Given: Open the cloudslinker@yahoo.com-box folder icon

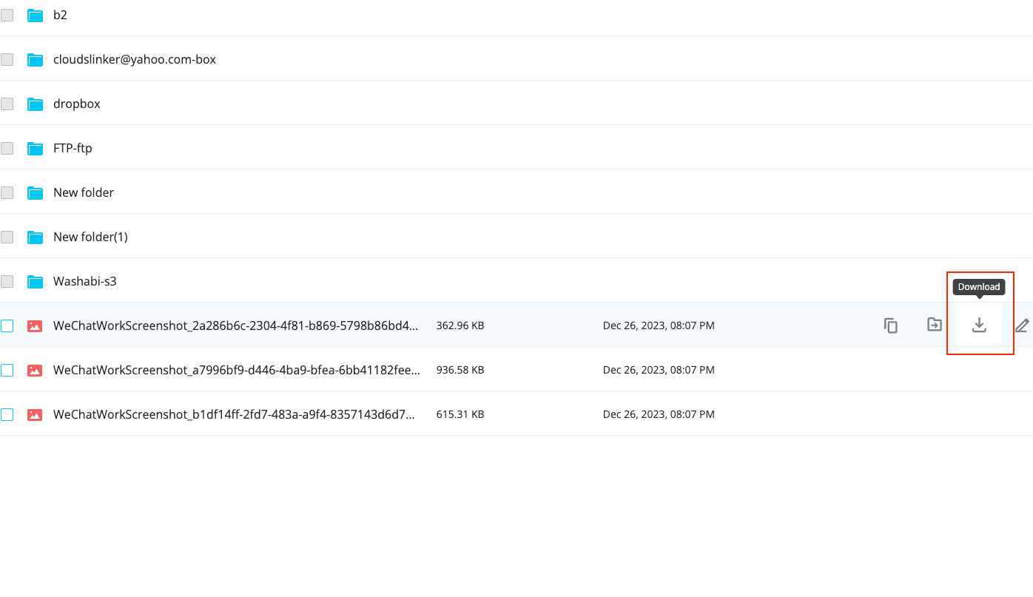Looking at the screenshot, I should click(35, 59).
